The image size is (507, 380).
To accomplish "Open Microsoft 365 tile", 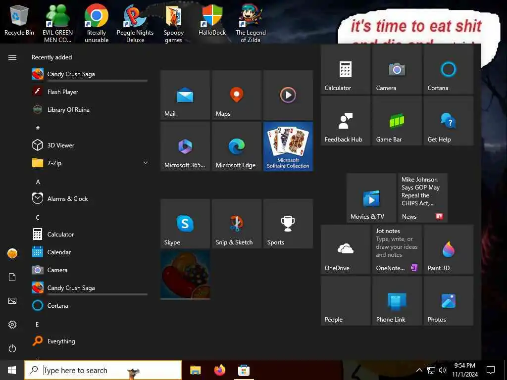I will point(185,146).
